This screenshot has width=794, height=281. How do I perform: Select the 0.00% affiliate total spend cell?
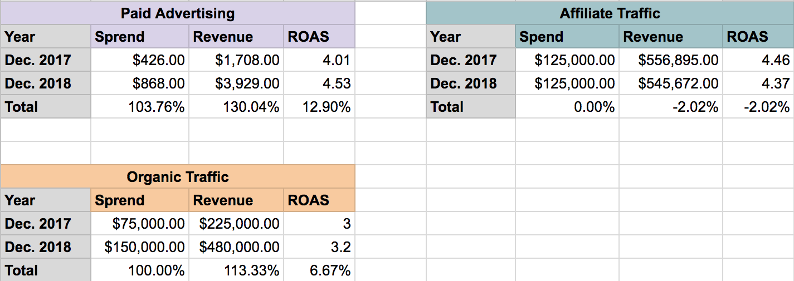(567, 107)
